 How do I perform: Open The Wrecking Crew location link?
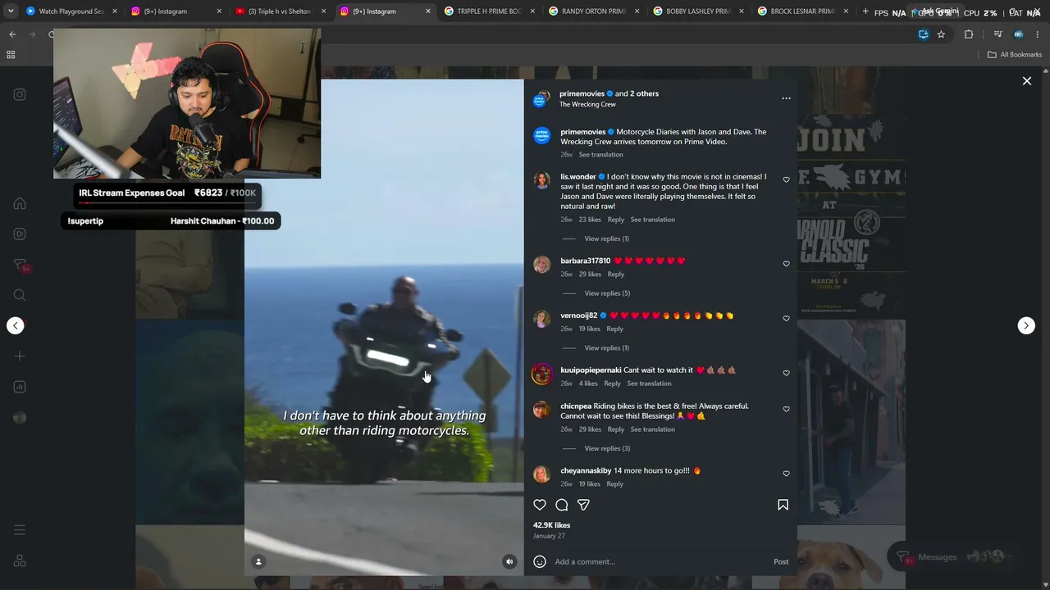[587, 105]
